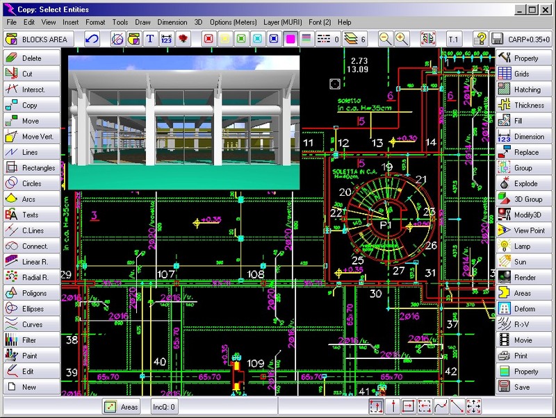The image size is (556, 418).
Task: Click the bottom Areas button
Action: click(x=121, y=407)
